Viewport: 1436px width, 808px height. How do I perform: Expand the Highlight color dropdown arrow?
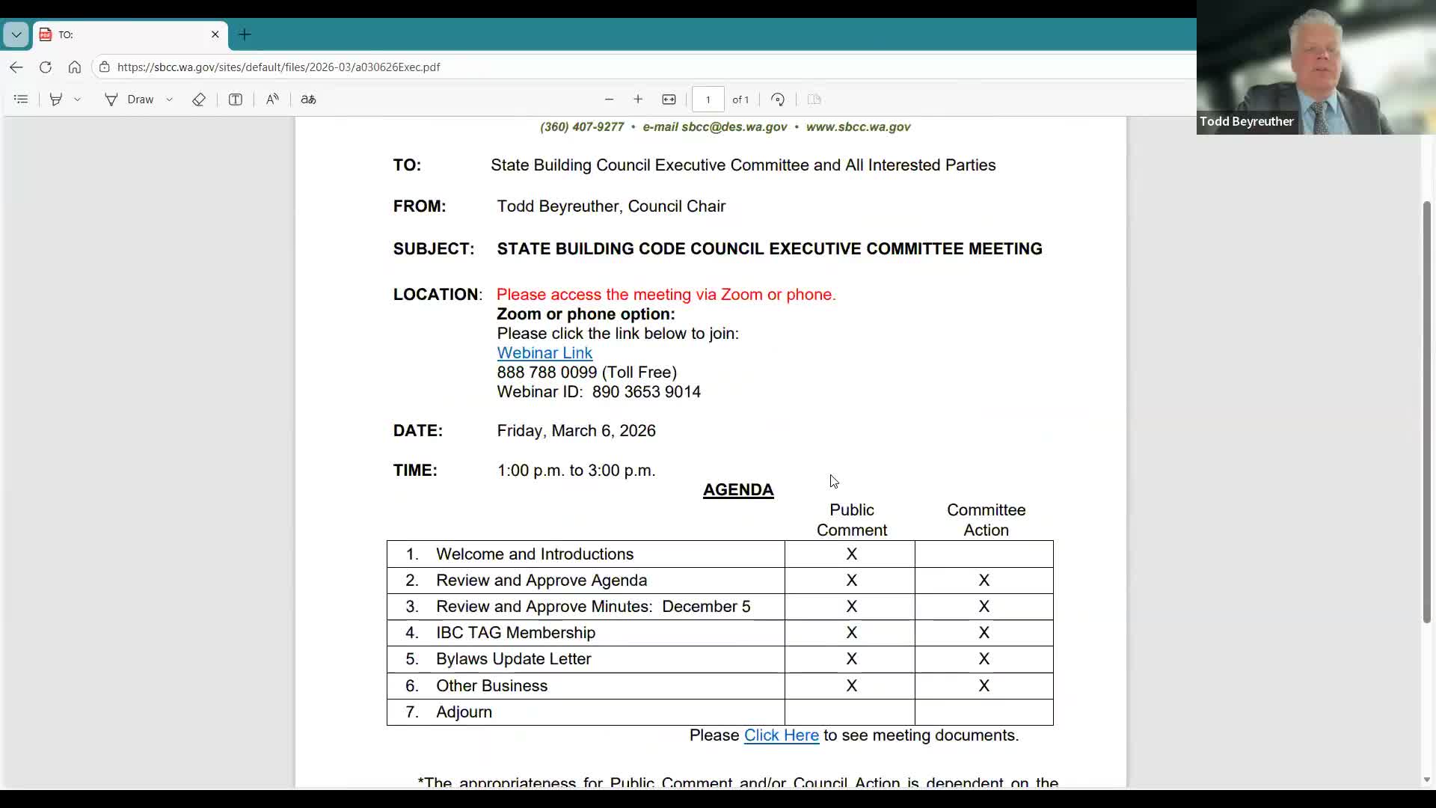[78, 100]
